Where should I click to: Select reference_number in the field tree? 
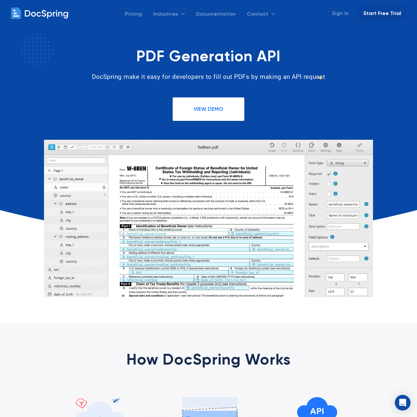(x=76, y=286)
